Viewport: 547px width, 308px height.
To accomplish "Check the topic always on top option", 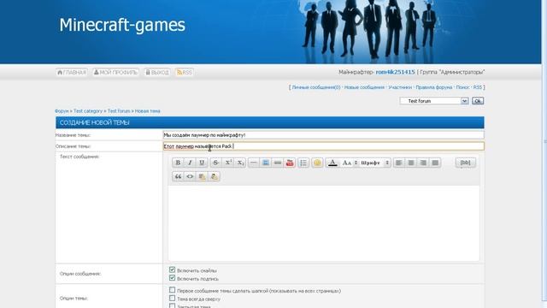I will [x=172, y=299].
